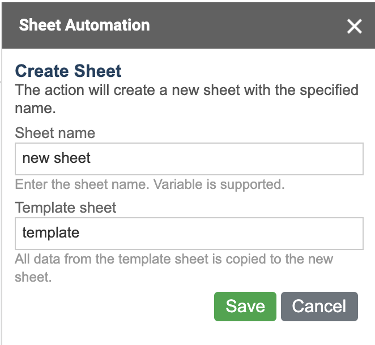375x345 pixels.
Task: Click the "Sheet Automation" dialog title
Action: 84,25
